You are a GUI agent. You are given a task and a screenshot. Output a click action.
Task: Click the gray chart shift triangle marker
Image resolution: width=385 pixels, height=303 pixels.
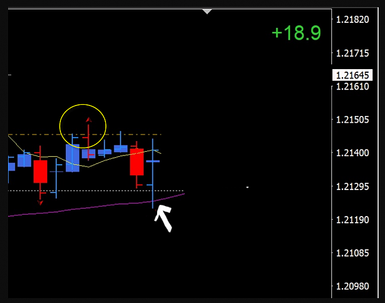pos(207,12)
